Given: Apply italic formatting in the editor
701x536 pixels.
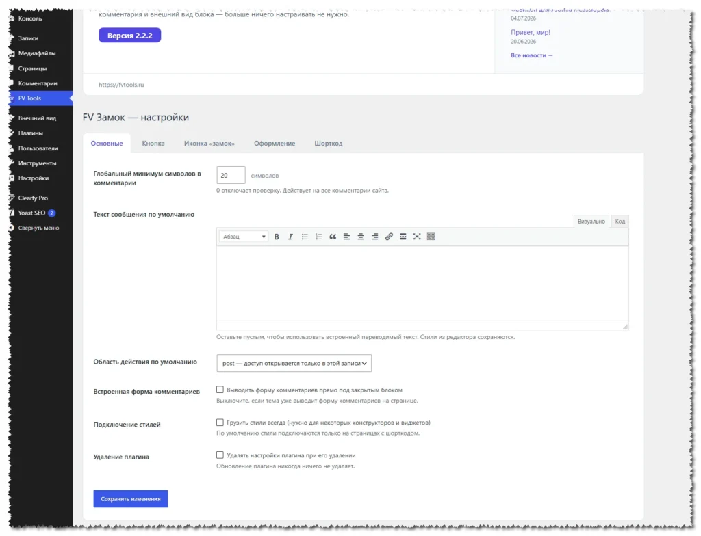Looking at the screenshot, I should click(x=290, y=237).
